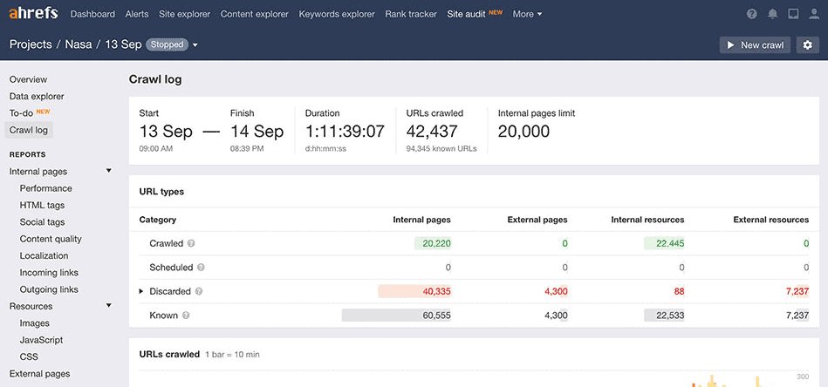Click the 40,335 discarded internal pages value
The height and width of the screenshot is (387, 828).
tap(434, 292)
